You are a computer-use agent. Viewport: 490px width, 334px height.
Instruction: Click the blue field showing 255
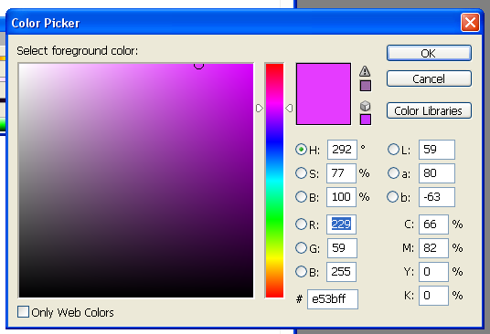click(x=341, y=272)
